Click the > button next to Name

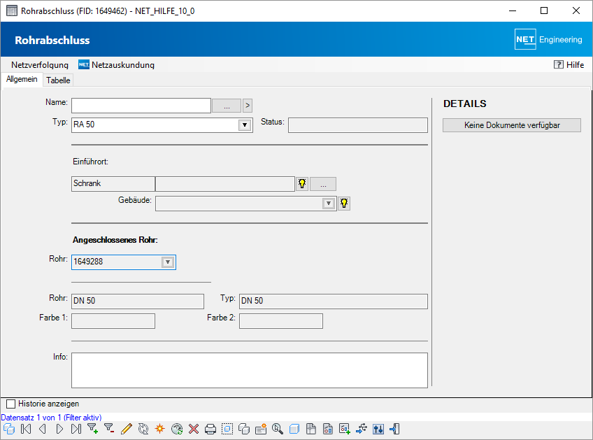pyautogui.click(x=248, y=106)
